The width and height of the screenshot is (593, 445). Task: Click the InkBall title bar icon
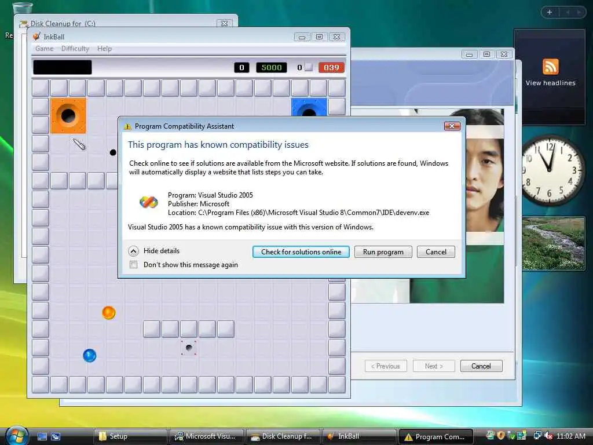pos(36,37)
